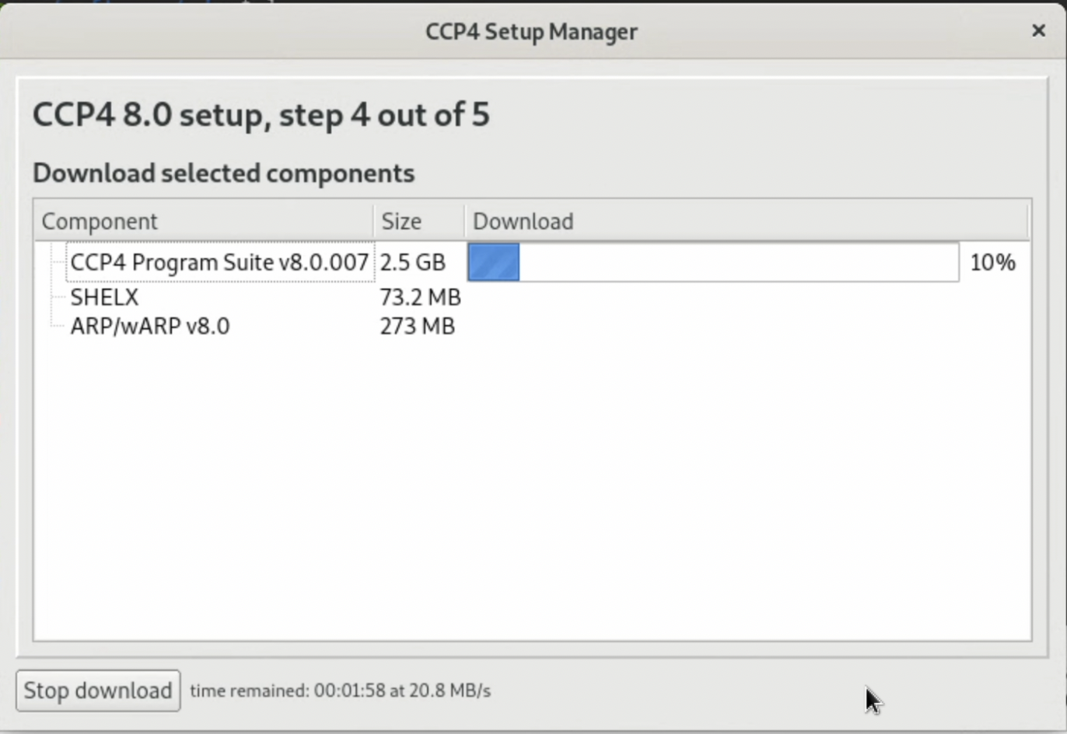Click the 273 MB size value
Screen dimensions: 1067x734
(418, 326)
